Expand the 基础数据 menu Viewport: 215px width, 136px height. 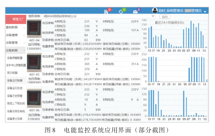16,27
